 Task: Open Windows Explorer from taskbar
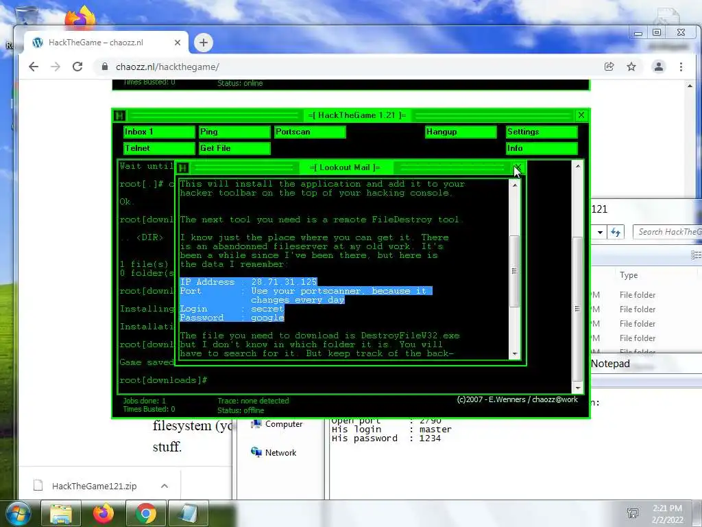60,513
